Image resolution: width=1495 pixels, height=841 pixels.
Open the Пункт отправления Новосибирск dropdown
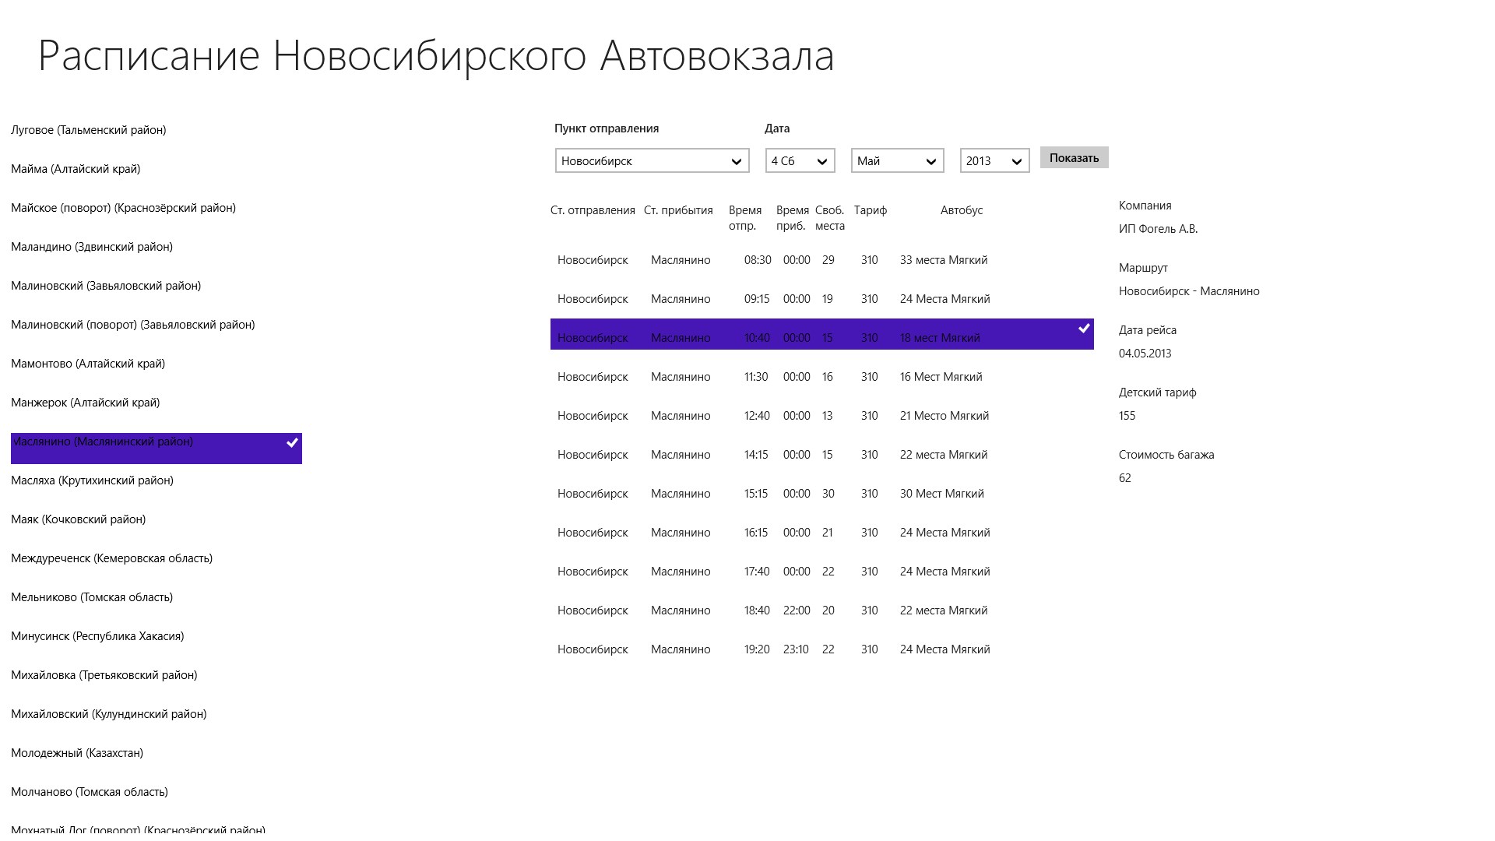(652, 161)
